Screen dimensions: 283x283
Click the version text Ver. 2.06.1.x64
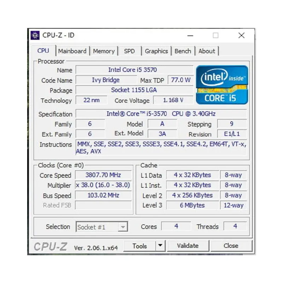click(96, 248)
